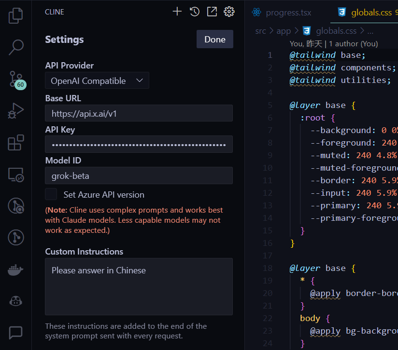The height and width of the screenshot is (350, 398).
Task: Open the Docker view icon
Action: tap(15, 270)
